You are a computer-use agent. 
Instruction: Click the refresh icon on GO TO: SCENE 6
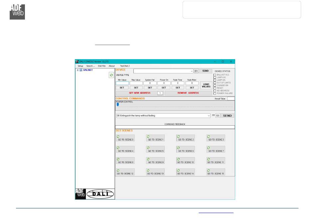[178, 148]
